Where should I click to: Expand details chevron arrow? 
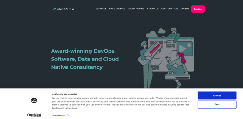click(x=68, y=116)
